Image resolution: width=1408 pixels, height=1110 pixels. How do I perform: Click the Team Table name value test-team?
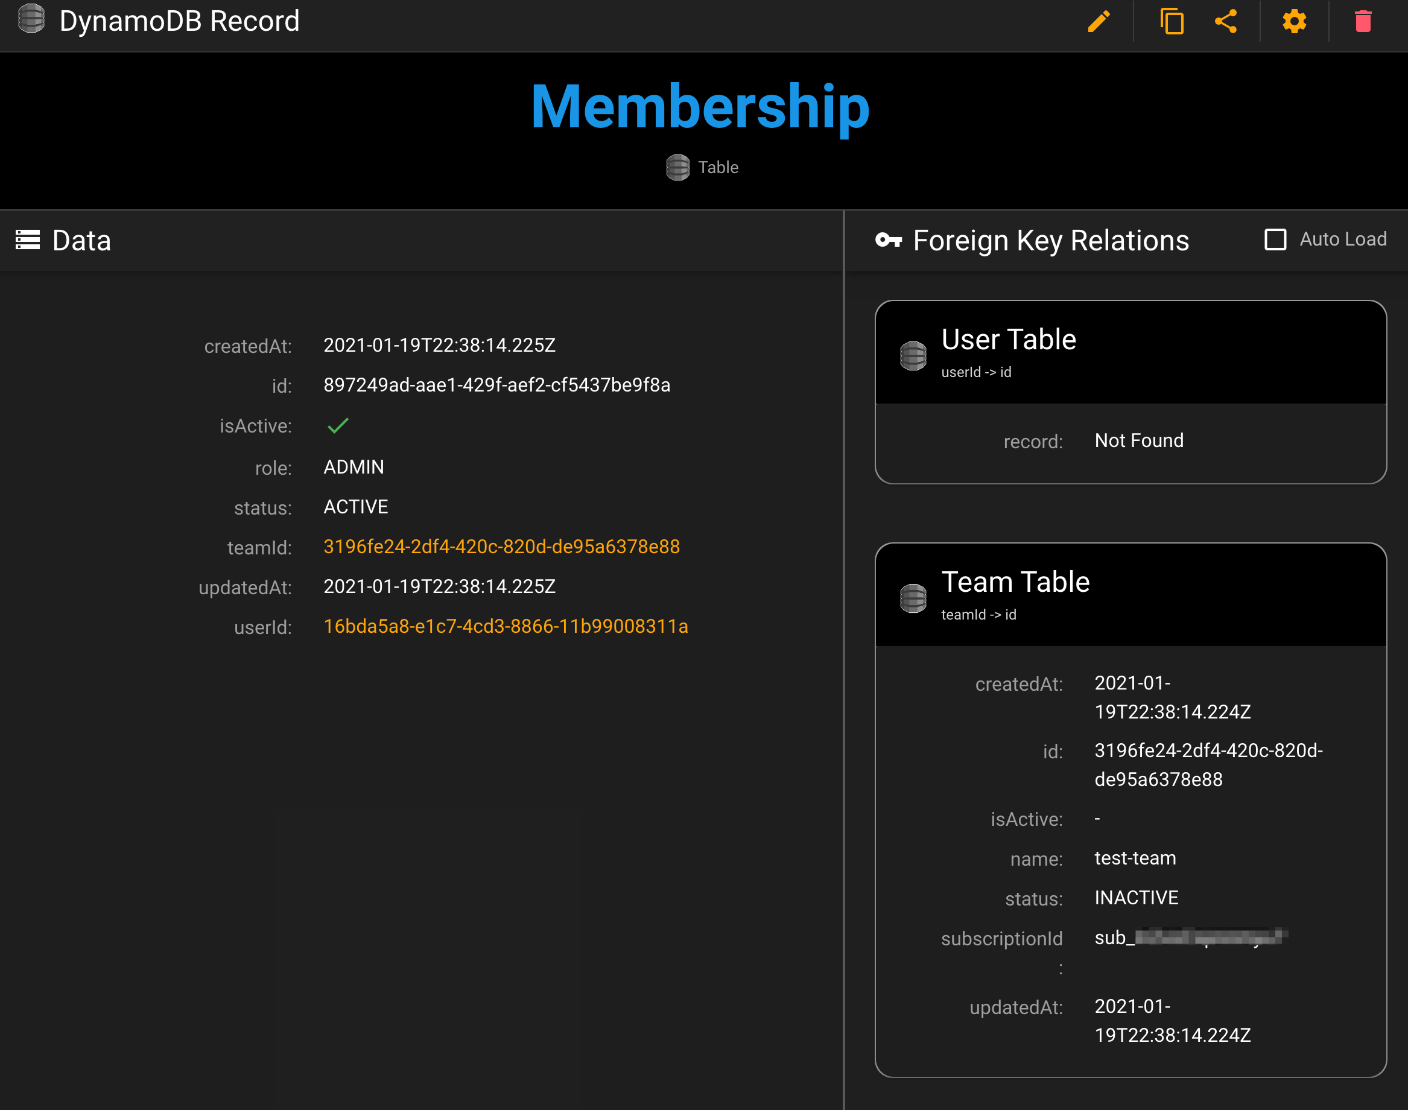pos(1135,858)
